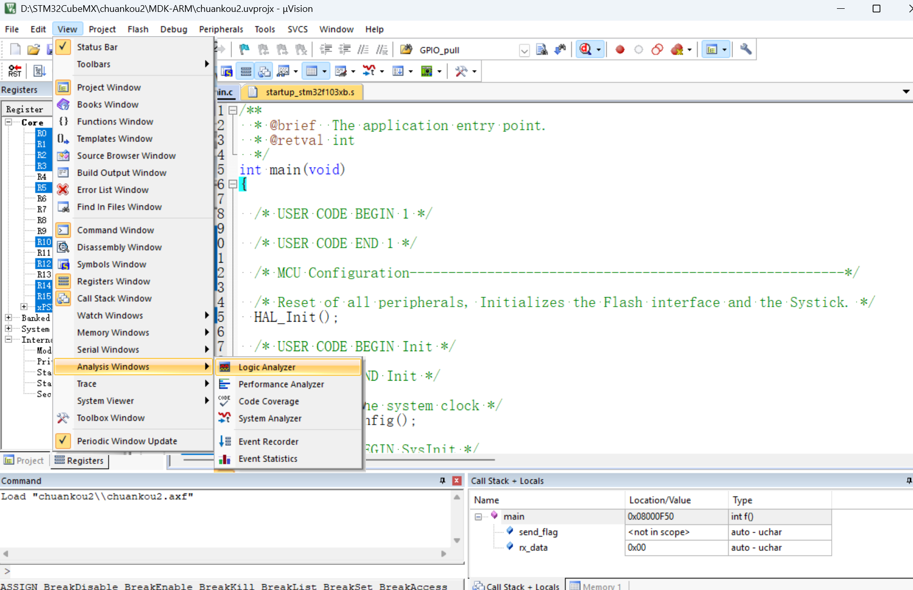Show the Build Output Window

[x=134, y=173]
